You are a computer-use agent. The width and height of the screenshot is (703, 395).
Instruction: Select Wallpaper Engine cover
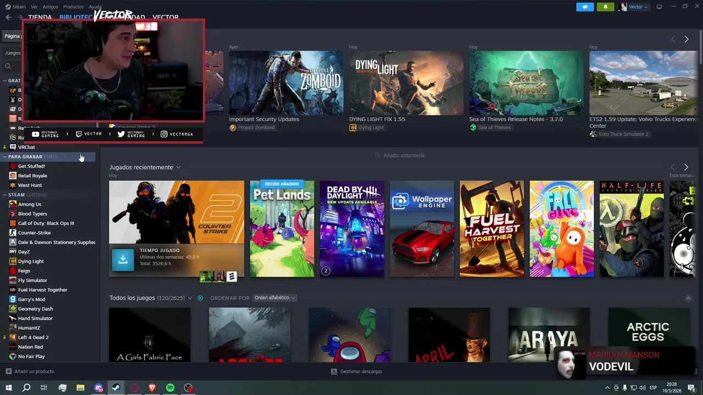[x=422, y=229]
